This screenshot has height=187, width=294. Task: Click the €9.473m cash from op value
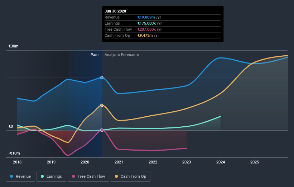click(x=145, y=35)
